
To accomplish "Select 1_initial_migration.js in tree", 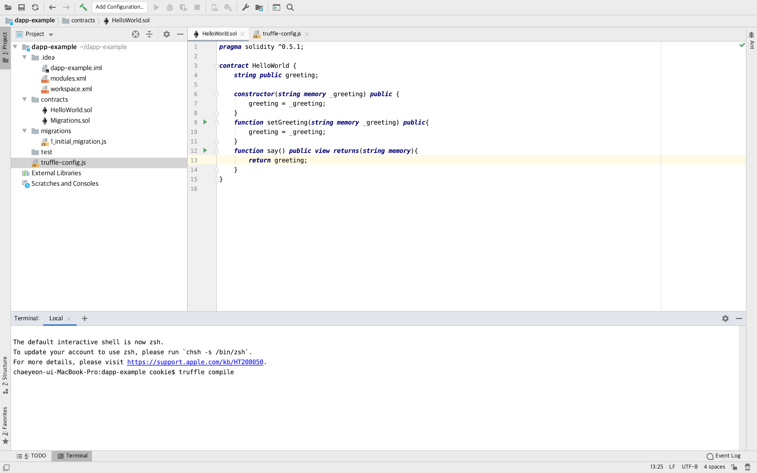I will pos(78,141).
